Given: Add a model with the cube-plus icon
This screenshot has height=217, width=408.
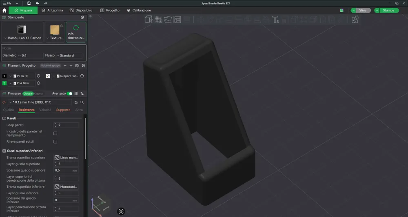Looking at the screenshot, I should 149,19.
